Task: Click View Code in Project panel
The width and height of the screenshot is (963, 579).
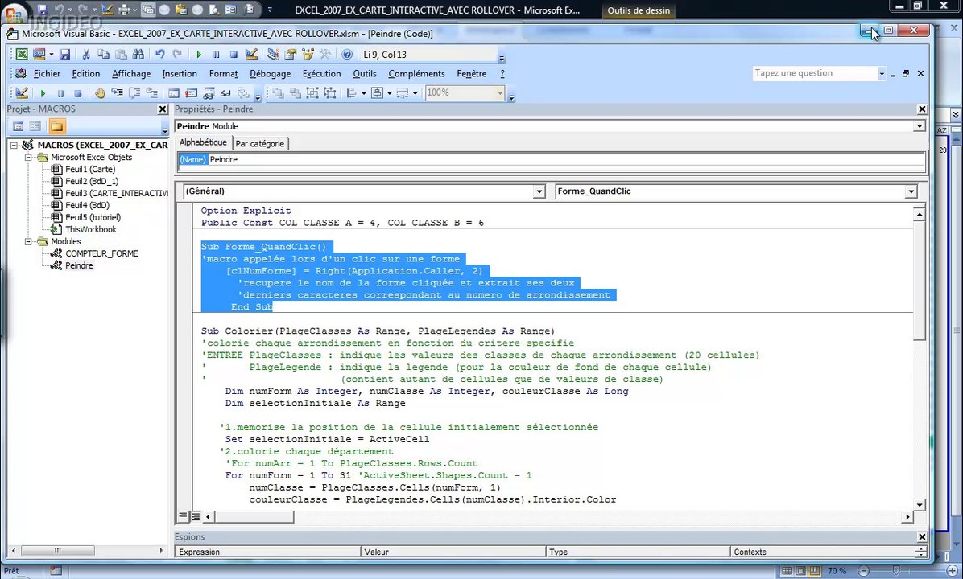Action: [19, 126]
